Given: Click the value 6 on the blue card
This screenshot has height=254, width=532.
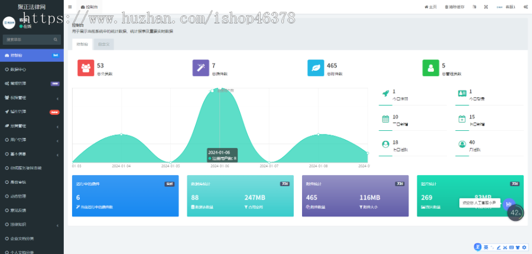Looking at the screenshot, I should click(78, 198).
